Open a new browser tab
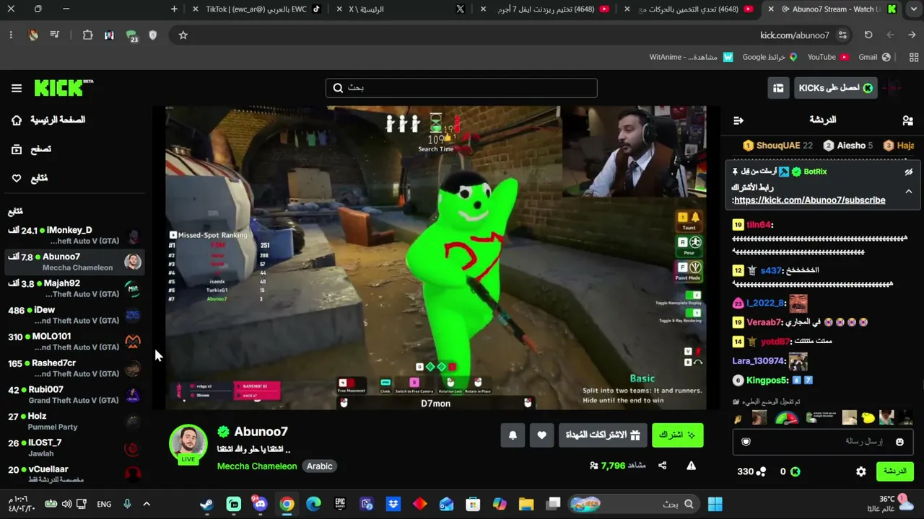 [174, 9]
